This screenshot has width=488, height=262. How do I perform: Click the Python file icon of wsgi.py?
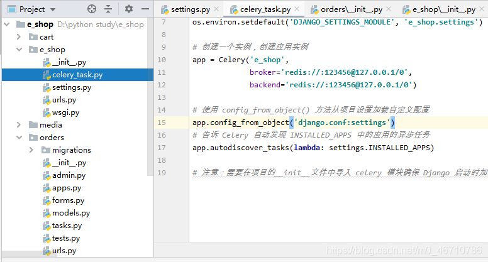pyautogui.click(x=47, y=113)
